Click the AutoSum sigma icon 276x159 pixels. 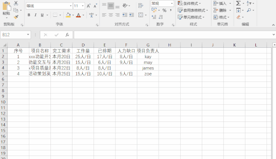(x=238, y=3)
